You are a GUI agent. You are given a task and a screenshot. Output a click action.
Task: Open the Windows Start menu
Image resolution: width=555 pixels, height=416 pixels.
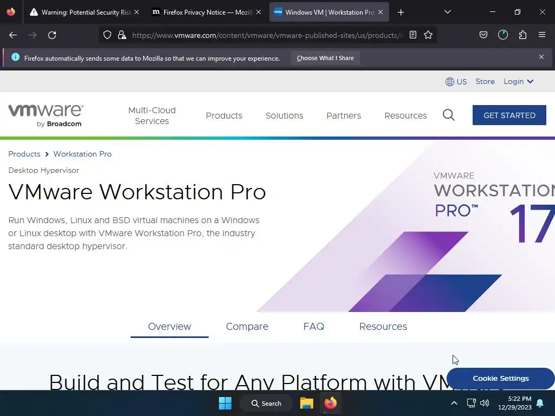[x=225, y=403]
